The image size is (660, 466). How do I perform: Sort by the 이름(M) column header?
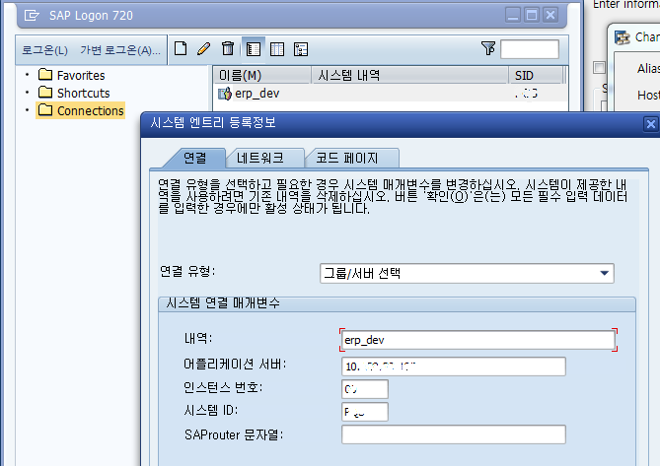(262, 75)
